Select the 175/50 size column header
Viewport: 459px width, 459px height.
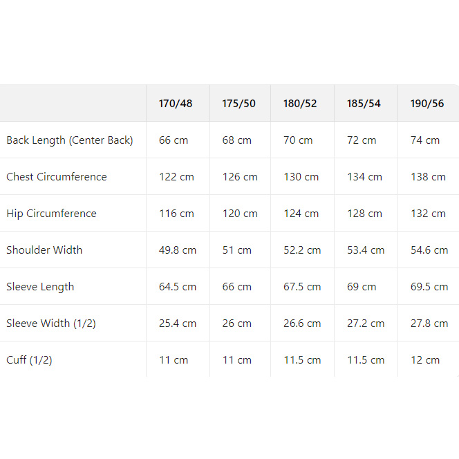click(x=238, y=104)
